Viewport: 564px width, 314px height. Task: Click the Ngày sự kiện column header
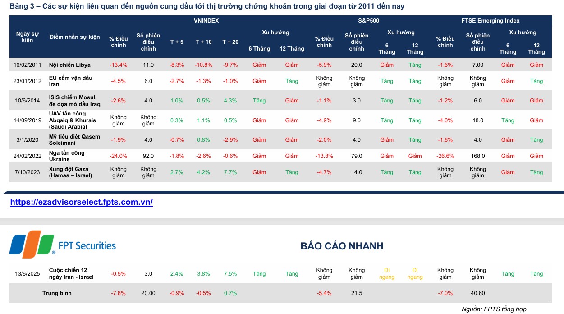point(28,37)
